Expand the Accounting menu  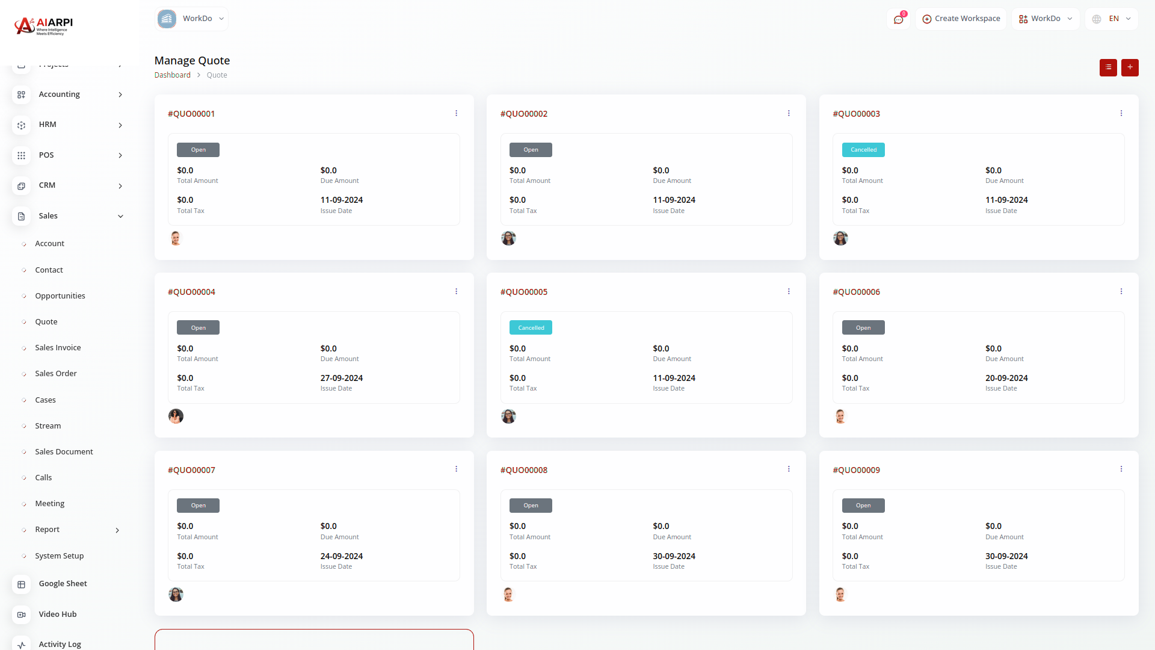[120, 94]
